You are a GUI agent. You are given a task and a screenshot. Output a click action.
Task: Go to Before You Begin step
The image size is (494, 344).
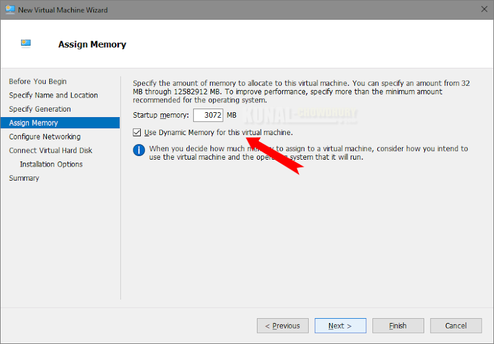coord(38,81)
